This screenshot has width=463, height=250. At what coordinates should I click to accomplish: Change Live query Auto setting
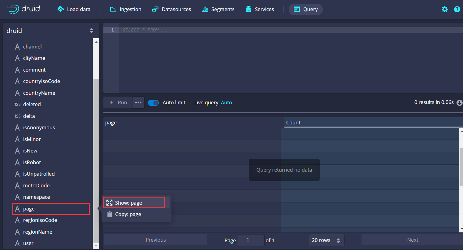(x=226, y=102)
